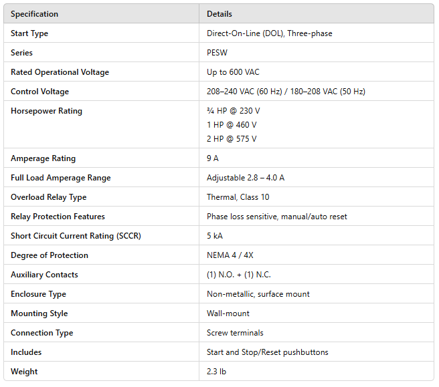The width and height of the screenshot is (439, 387).
Task: Click the Control Voltage value cell
Action: pos(286,92)
